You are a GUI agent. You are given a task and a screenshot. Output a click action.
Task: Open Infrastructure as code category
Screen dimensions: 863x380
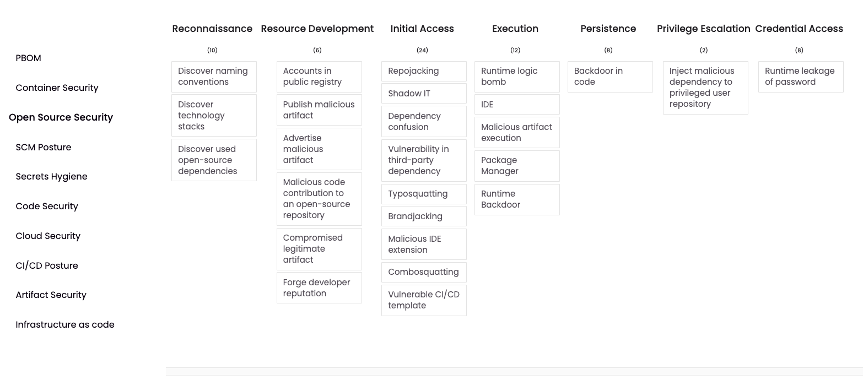[64, 324]
